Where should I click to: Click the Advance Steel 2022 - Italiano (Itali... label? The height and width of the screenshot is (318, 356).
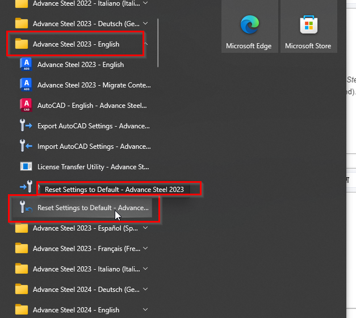[x=86, y=3]
